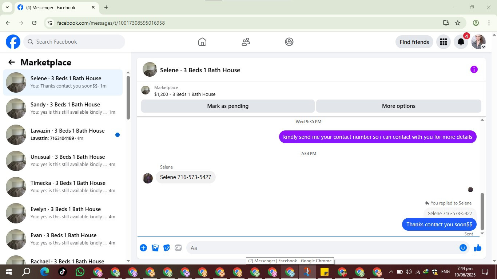Select Selene chat in the Marketplace list
497x279 pixels.
[63, 82]
